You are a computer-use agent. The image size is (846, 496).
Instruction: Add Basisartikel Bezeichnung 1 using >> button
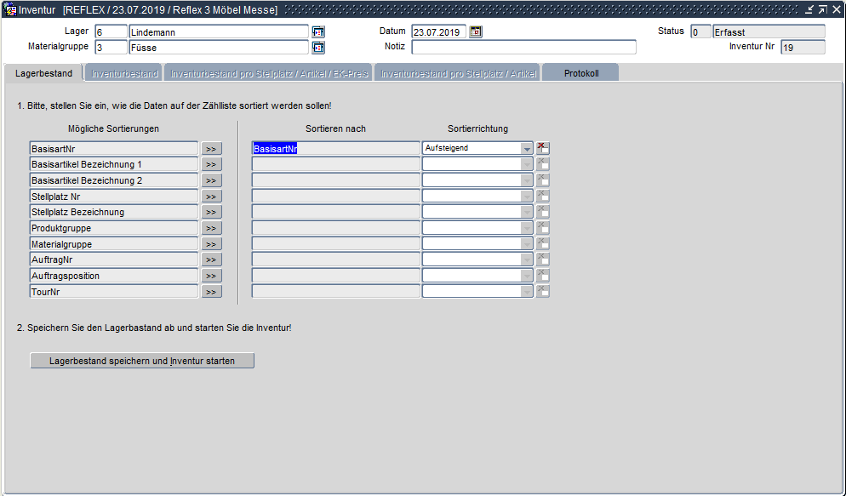pyautogui.click(x=211, y=164)
